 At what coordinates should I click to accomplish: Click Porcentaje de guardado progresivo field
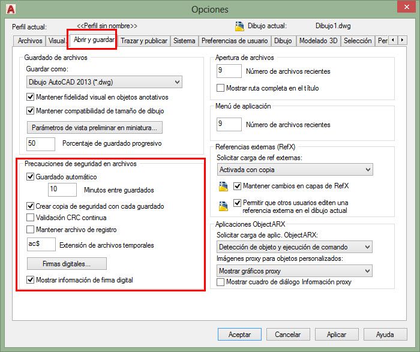click(x=41, y=144)
